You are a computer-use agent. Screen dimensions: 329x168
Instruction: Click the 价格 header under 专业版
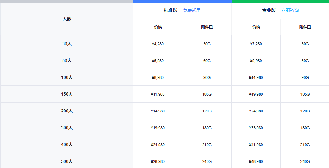[256, 27]
